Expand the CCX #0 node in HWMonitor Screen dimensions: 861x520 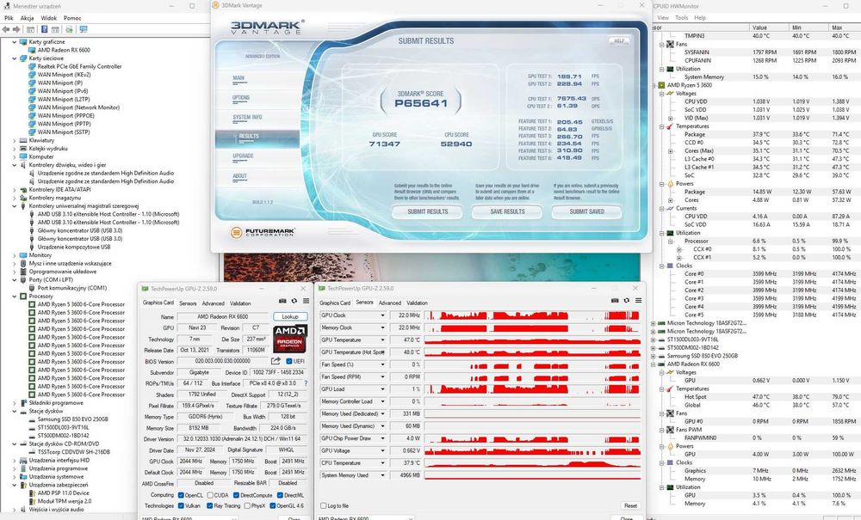pyautogui.click(x=679, y=249)
